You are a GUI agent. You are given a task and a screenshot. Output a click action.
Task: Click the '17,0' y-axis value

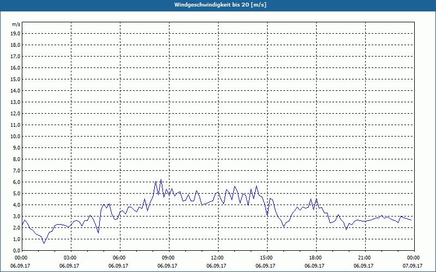tap(15, 57)
